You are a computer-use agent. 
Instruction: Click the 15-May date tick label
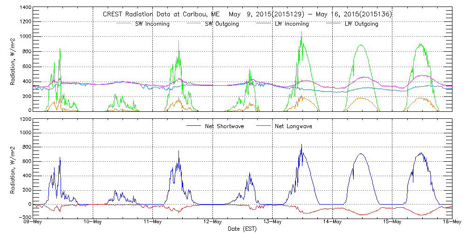pos(392,221)
